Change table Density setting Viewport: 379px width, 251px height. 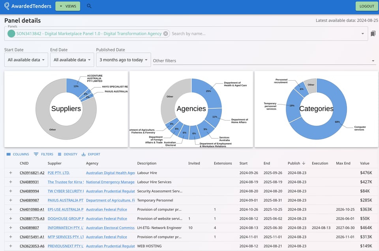pos(68,154)
